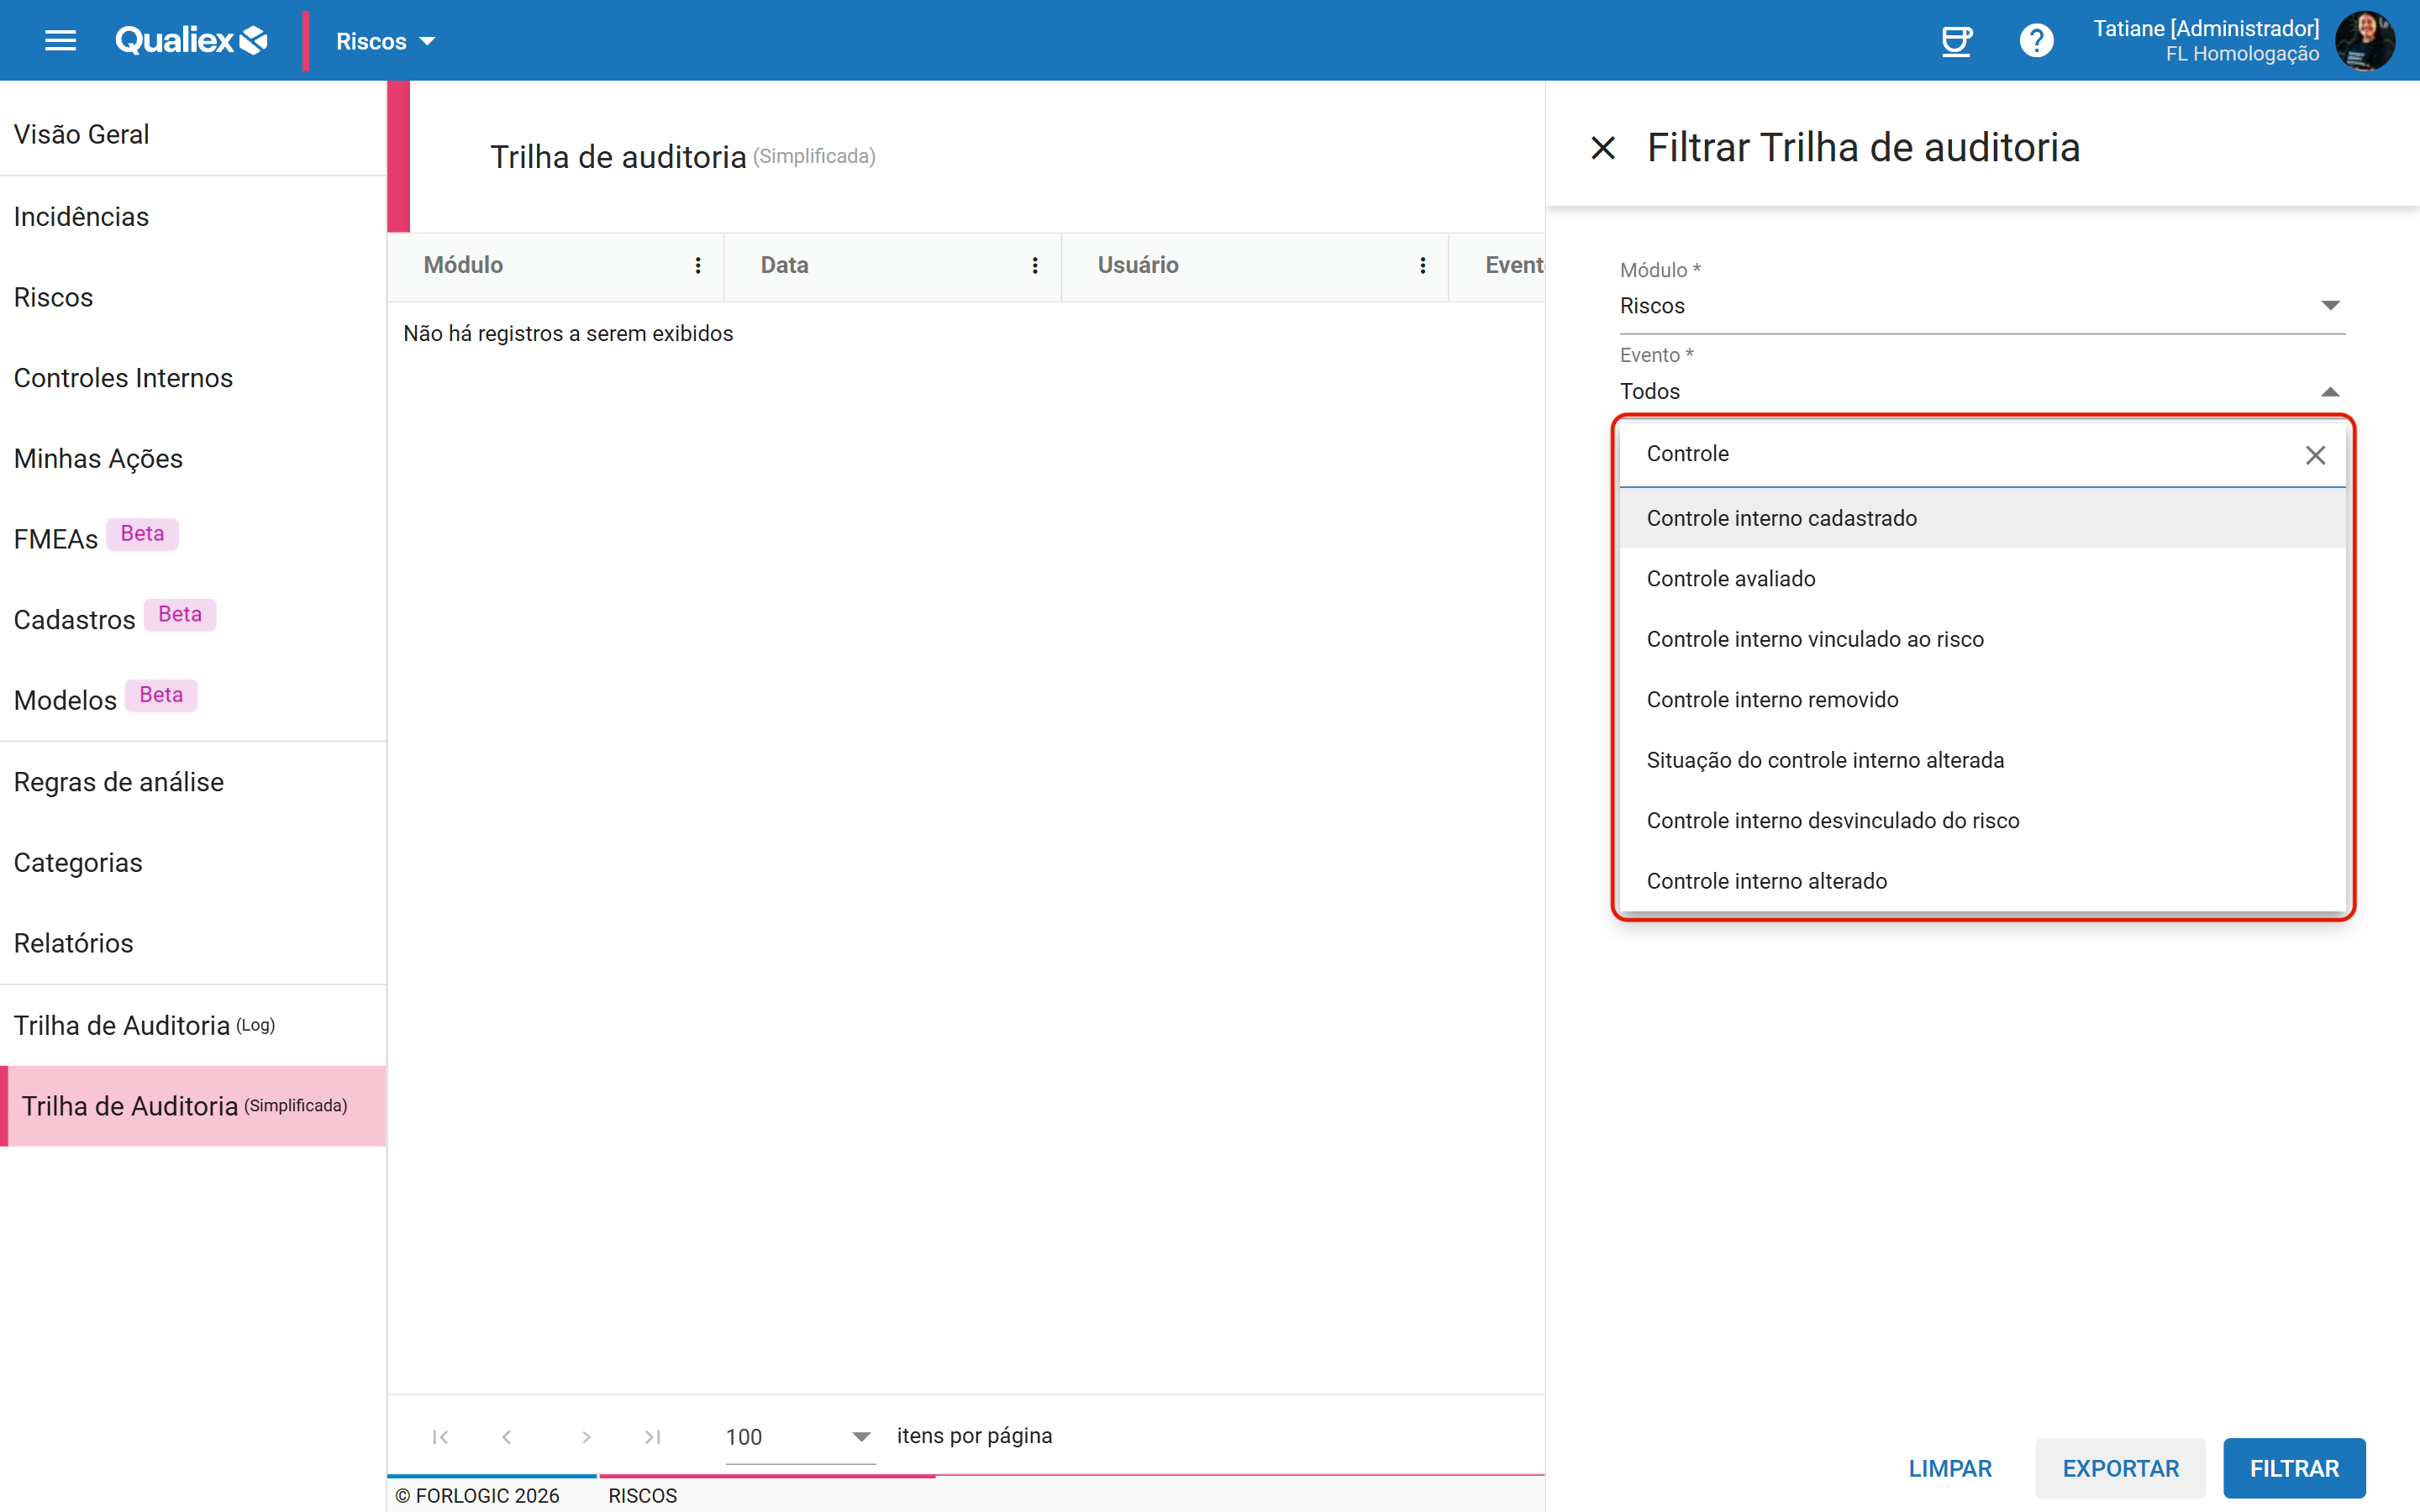Go to the next page
The width and height of the screenshot is (2420, 1512).
pyautogui.click(x=586, y=1437)
